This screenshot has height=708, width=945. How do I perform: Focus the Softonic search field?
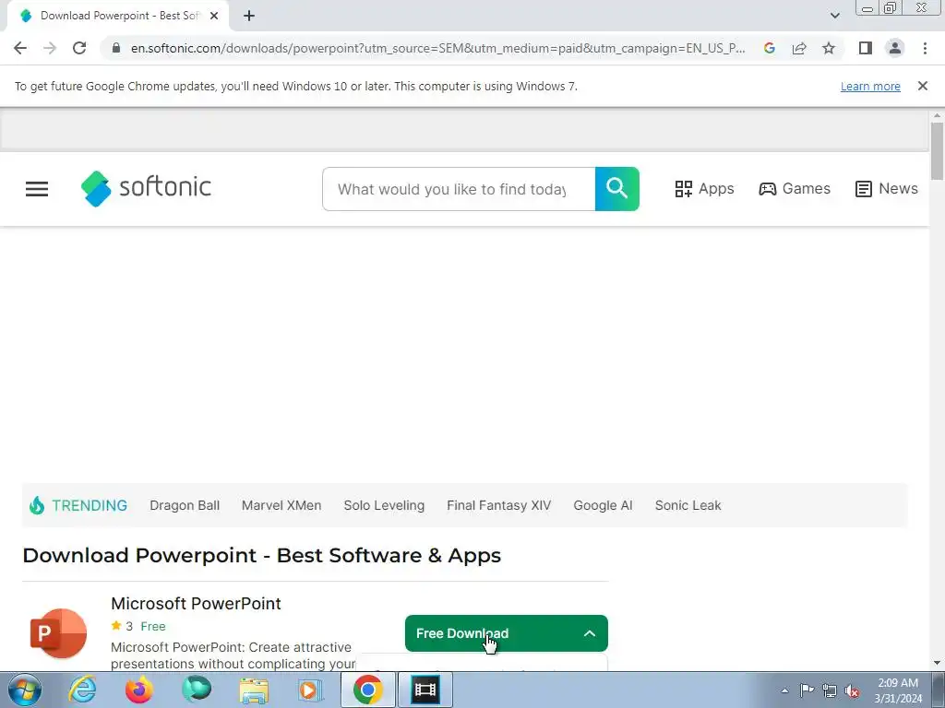(459, 189)
